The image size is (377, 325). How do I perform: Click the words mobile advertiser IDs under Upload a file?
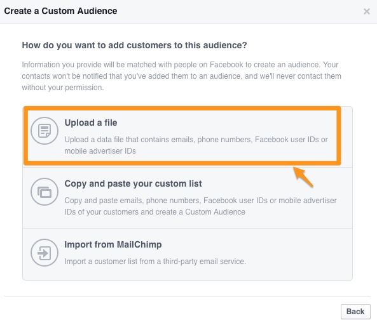100,151
